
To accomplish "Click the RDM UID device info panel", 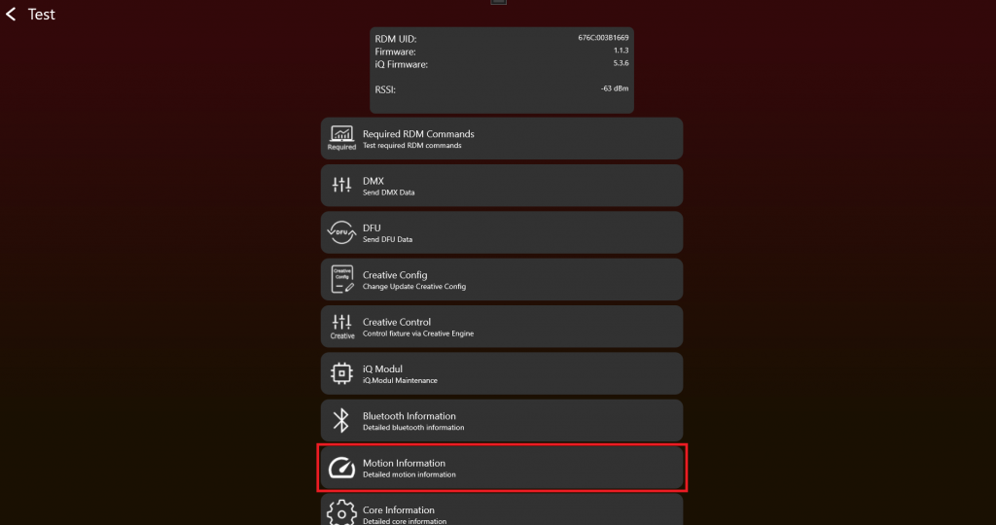I will coord(502,70).
